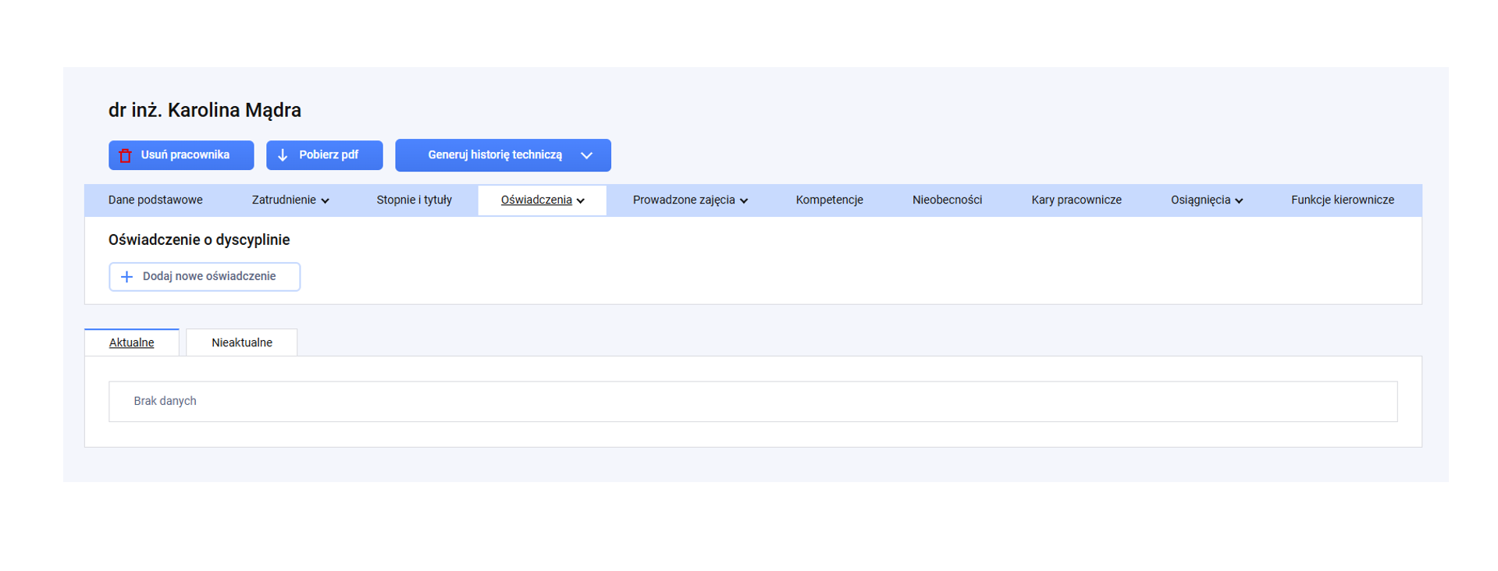Click Generuj historię techniczną button text
The image size is (1498, 571).
[x=495, y=154]
